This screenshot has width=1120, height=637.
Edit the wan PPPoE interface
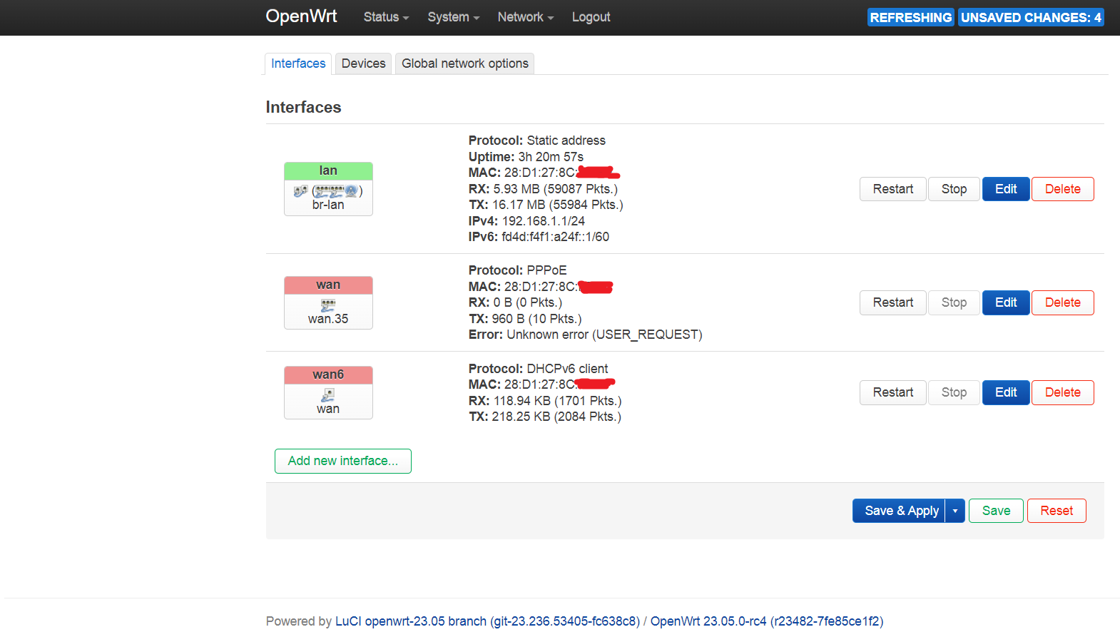pyautogui.click(x=1006, y=302)
